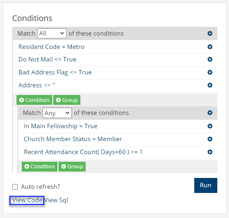Open the View Sql link
Viewport: 229px width, 218px height.
click(x=56, y=200)
